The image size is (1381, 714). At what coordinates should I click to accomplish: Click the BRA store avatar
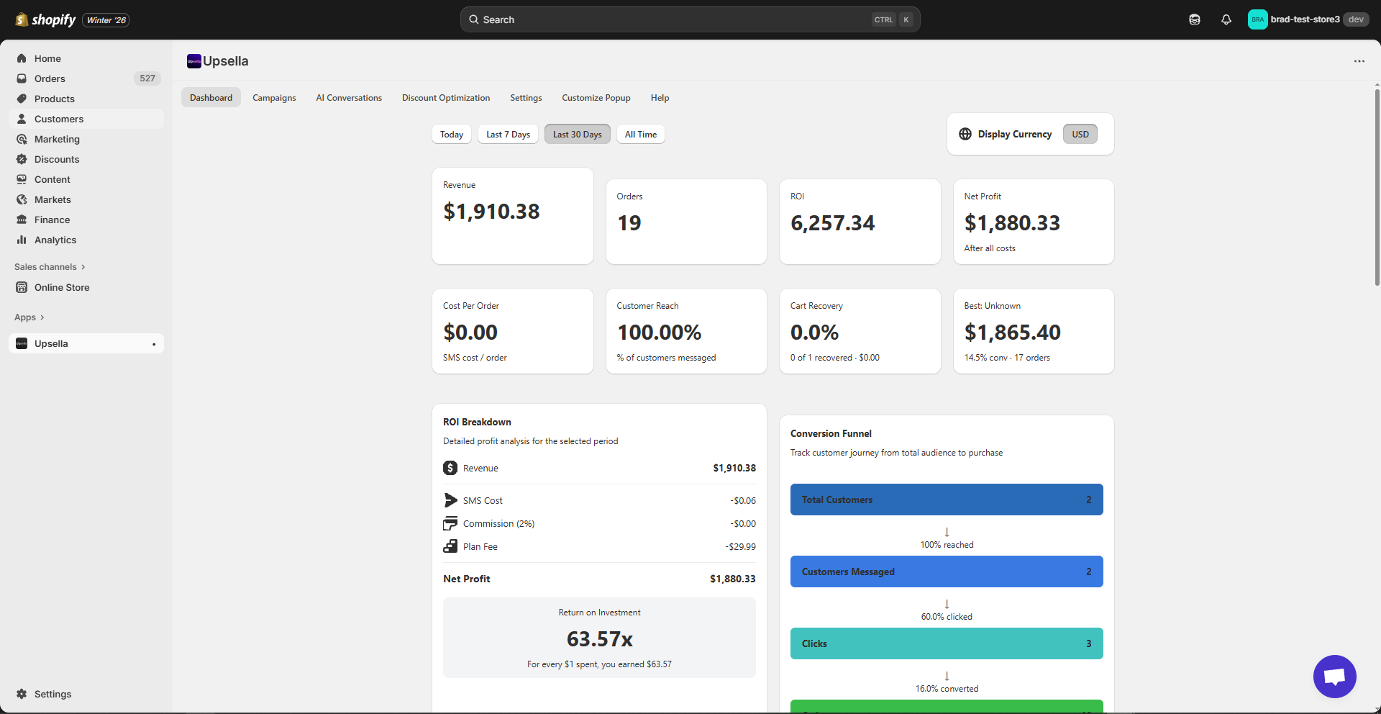tap(1257, 19)
